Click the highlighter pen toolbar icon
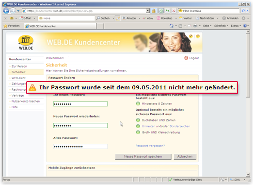 pyautogui.click(x=118, y=18)
